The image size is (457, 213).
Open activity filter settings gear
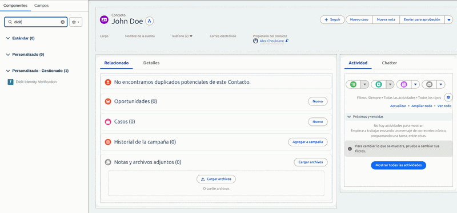click(448, 97)
